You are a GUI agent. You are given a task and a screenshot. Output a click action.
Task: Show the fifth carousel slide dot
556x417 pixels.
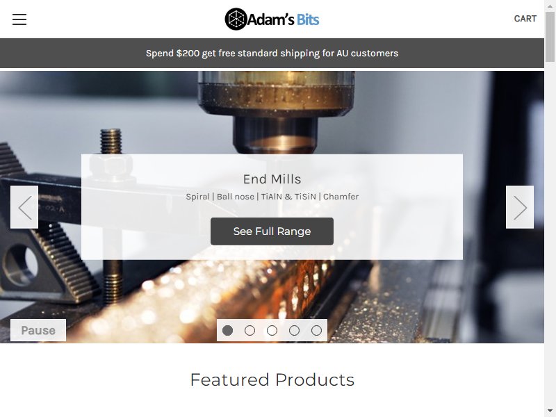pos(317,331)
